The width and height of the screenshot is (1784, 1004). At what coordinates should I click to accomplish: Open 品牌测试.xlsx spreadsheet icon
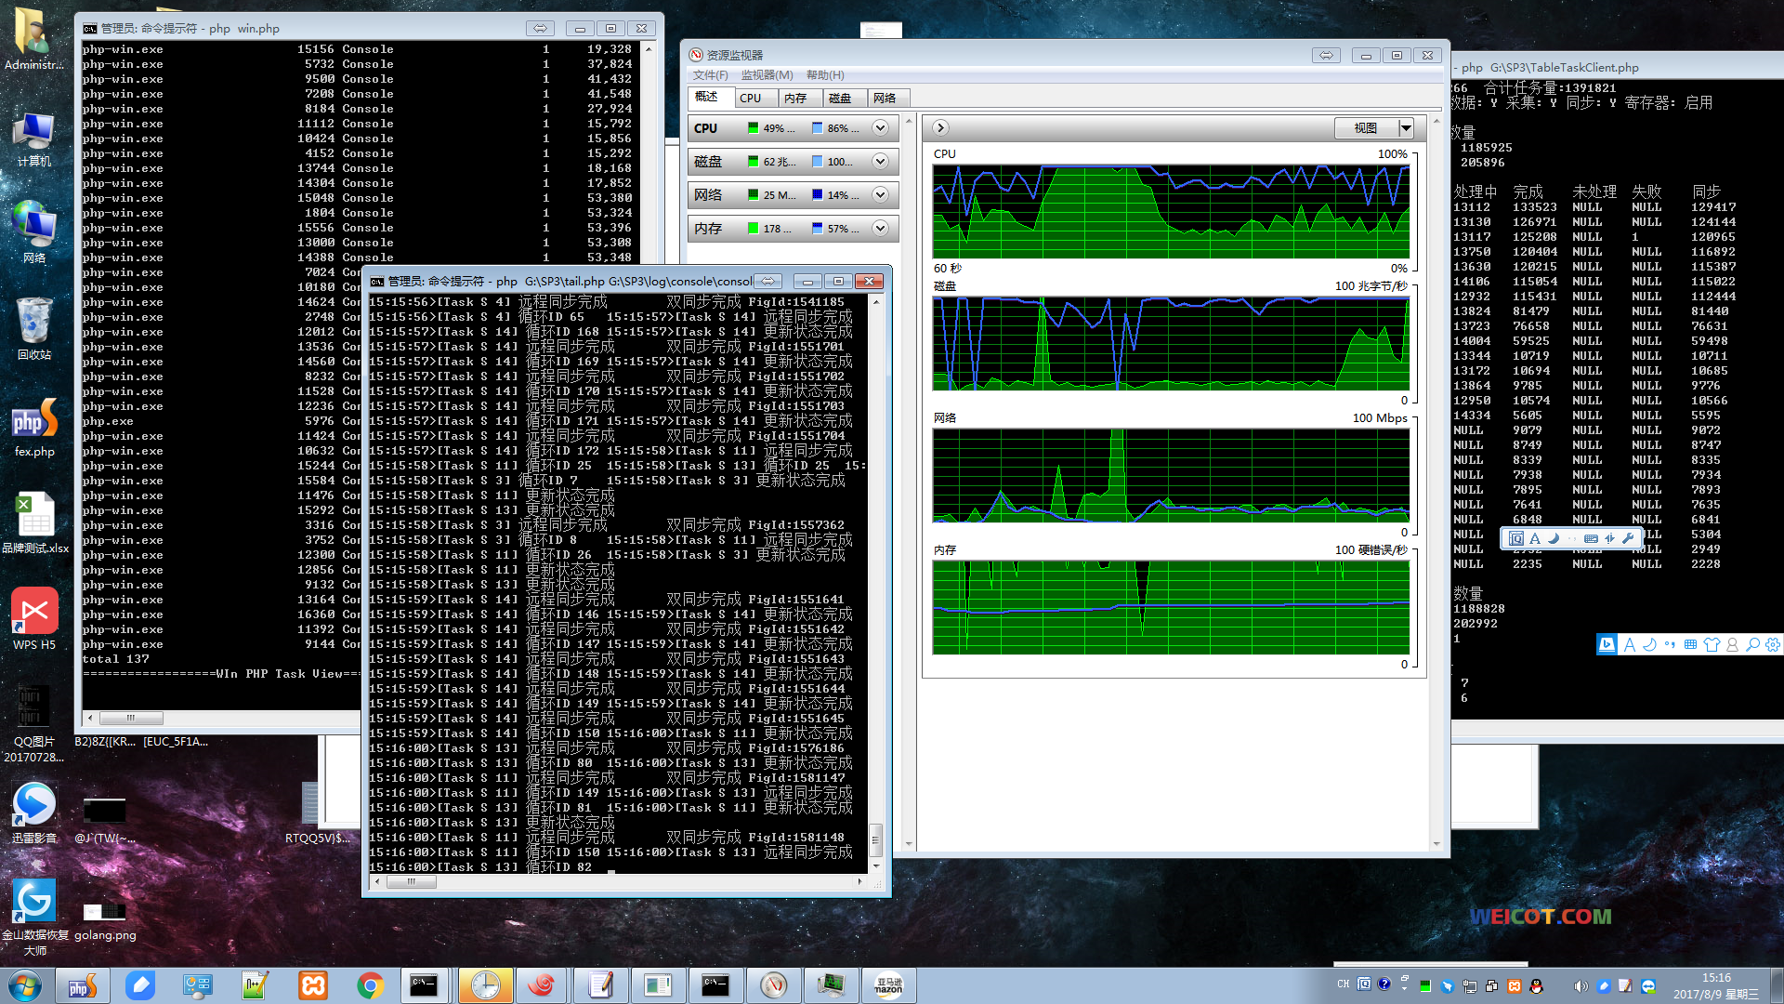click(34, 522)
